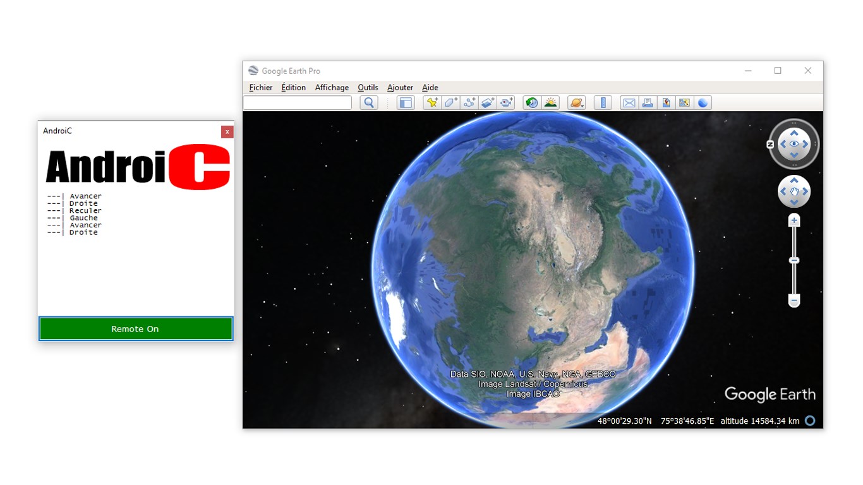Click the Reculer log line in AndroiC
Screen dimensions: 863x485
tap(74, 211)
